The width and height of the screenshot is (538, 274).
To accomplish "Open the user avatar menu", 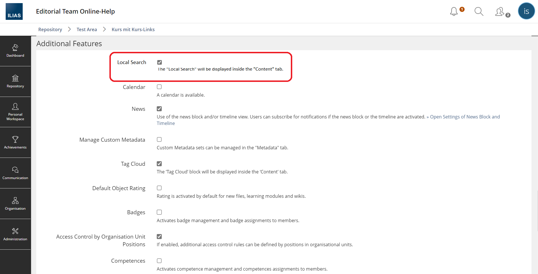I will pyautogui.click(x=526, y=11).
